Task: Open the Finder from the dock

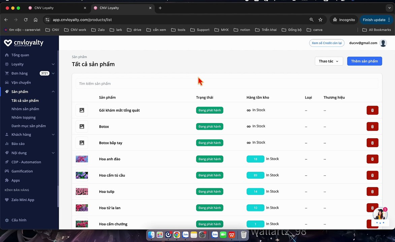Action: tap(151, 235)
